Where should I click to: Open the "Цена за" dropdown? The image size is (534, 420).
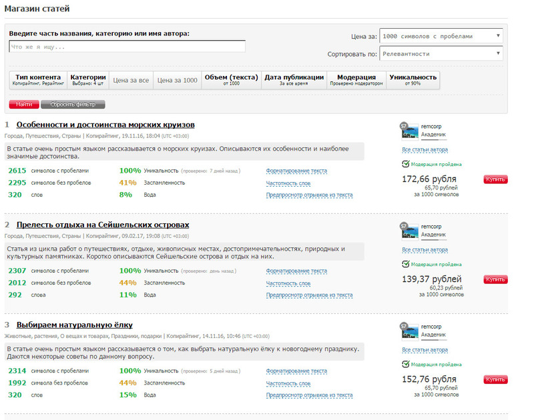tap(441, 36)
